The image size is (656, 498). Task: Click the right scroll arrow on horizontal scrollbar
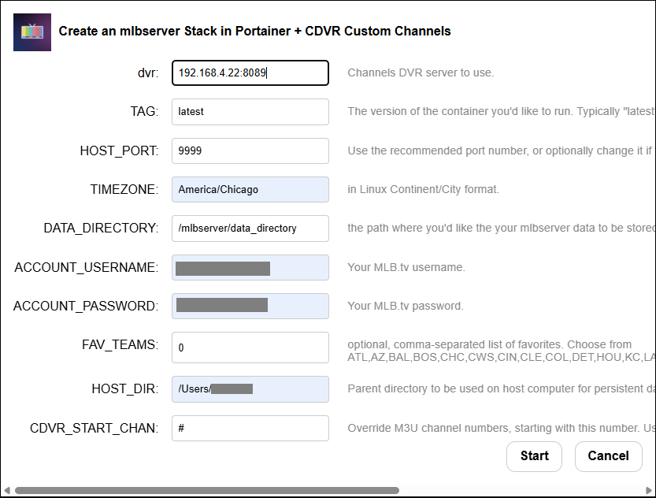(x=649, y=490)
